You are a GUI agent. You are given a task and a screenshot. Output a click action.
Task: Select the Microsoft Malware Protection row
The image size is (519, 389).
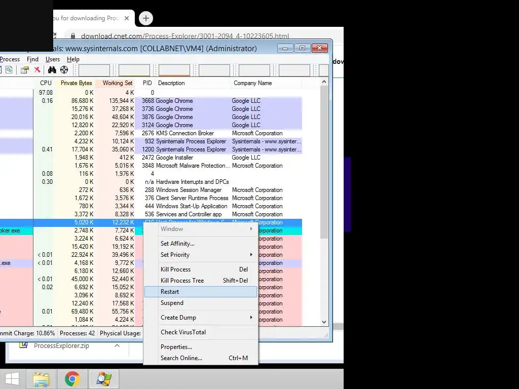[151, 166]
